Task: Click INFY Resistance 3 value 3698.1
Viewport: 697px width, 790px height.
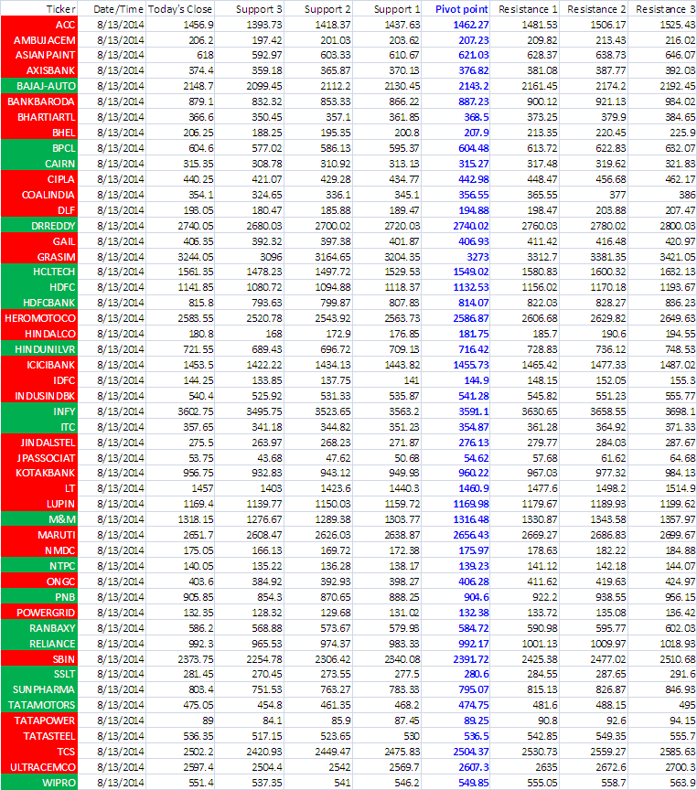Action: (680, 412)
